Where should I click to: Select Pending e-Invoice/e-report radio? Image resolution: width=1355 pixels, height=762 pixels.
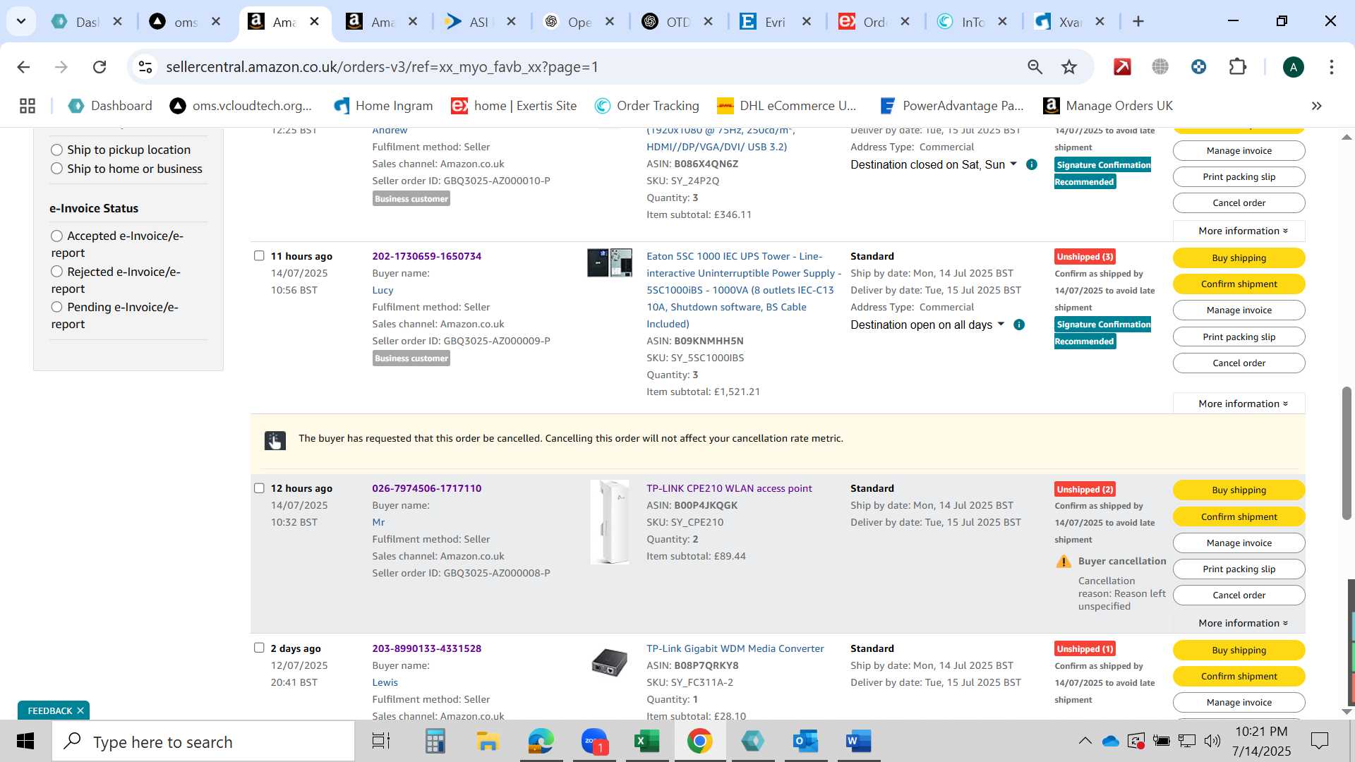pos(56,307)
